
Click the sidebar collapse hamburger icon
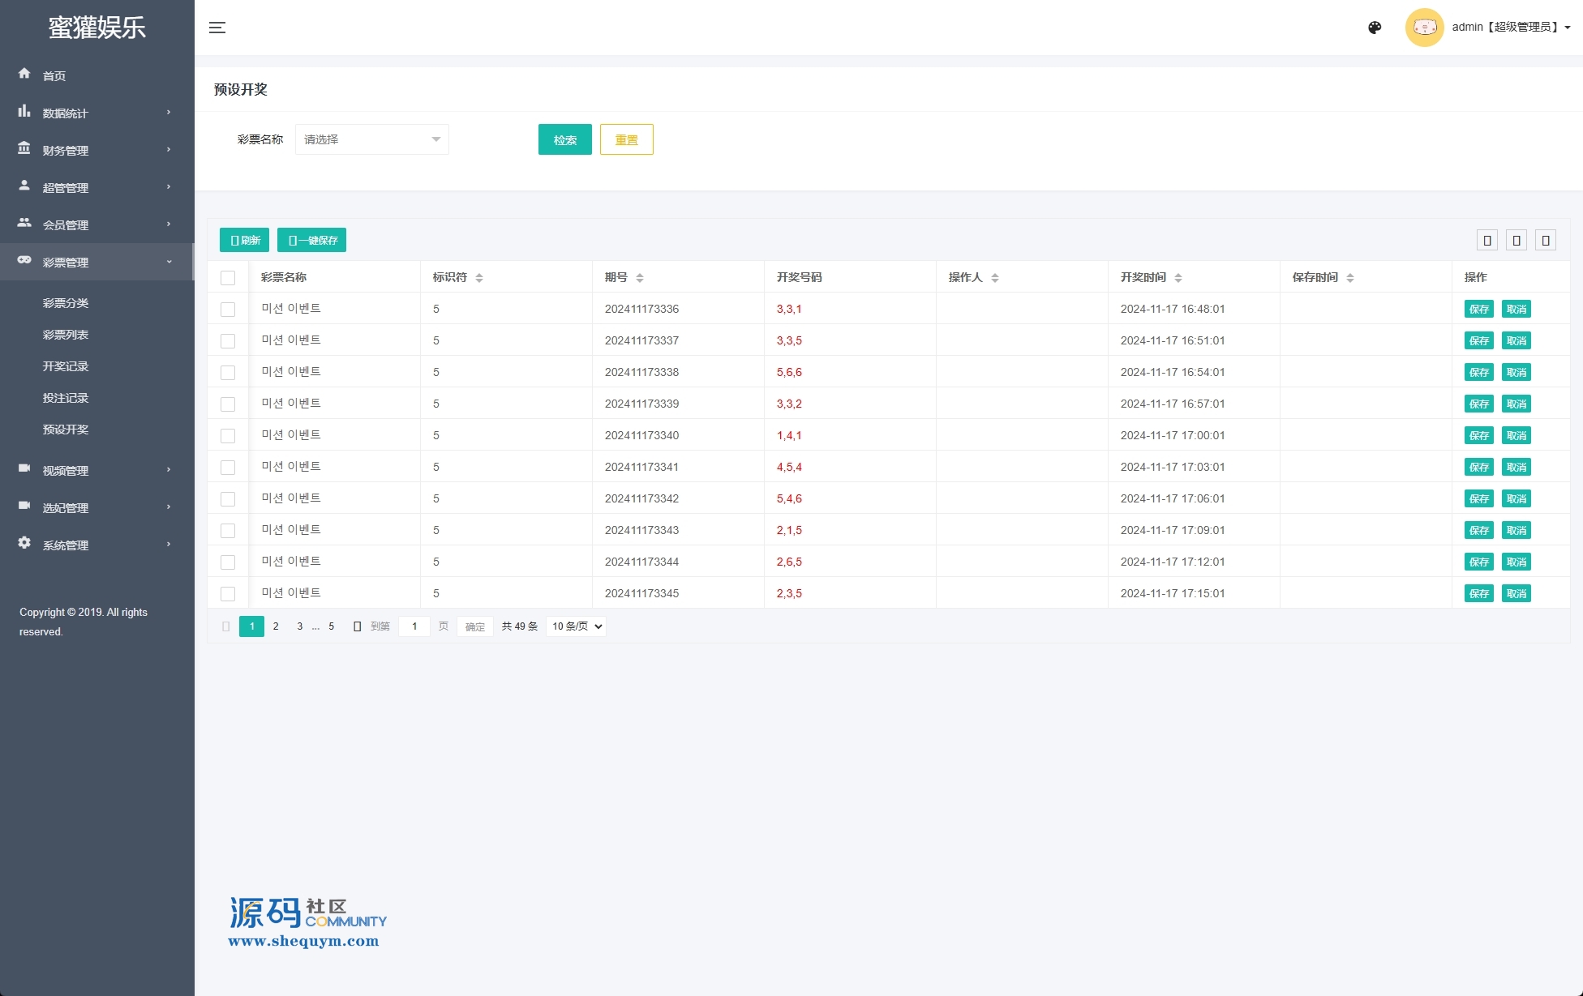point(217,28)
